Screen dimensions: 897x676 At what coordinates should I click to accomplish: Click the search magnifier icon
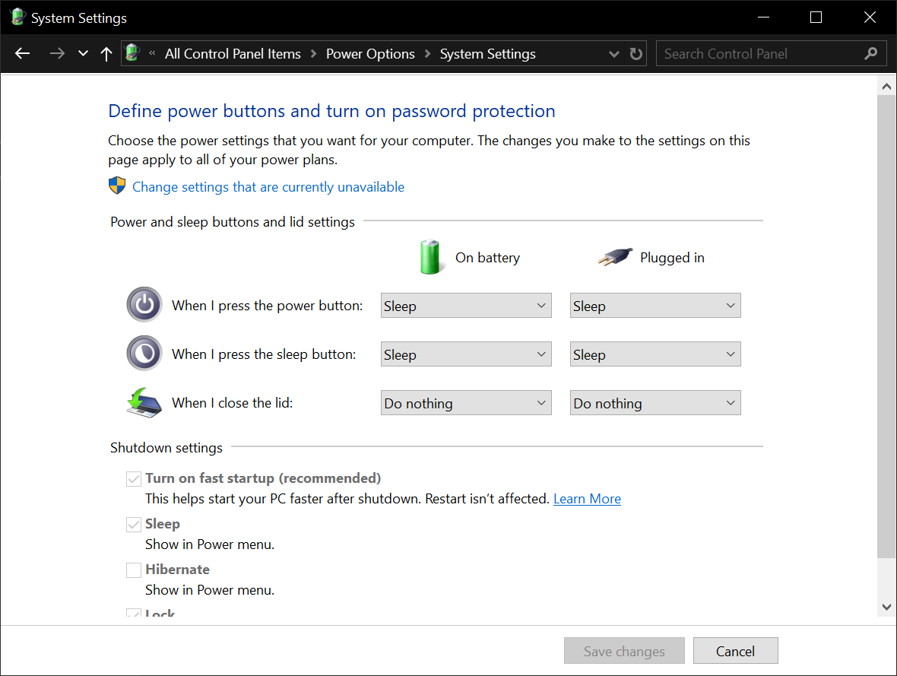870,53
